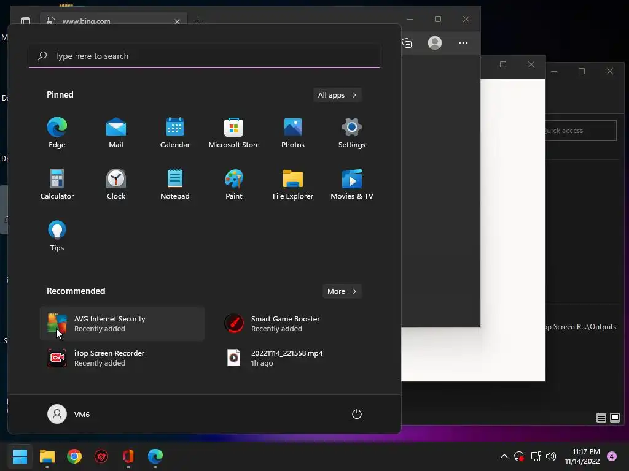Open a new tab in Edge

[x=198, y=20]
